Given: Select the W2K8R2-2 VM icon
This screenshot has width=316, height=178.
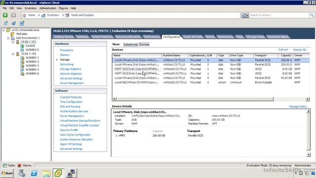Looking at the screenshot, I should click(22, 62).
